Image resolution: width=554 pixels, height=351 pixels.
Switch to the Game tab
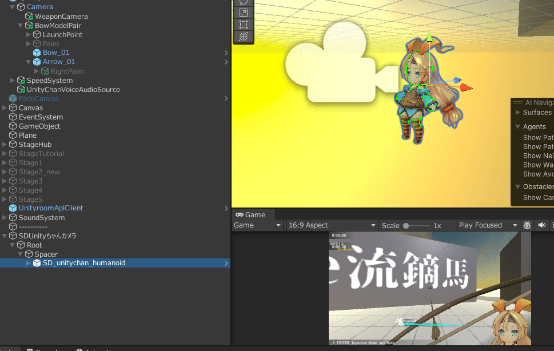pyautogui.click(x=254, y=215)
